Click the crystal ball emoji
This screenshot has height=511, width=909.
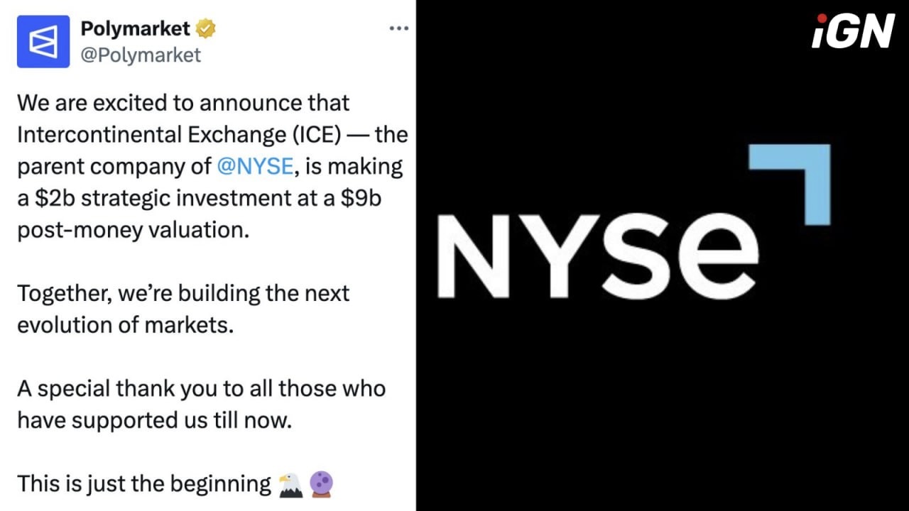(x=322, y=485)
